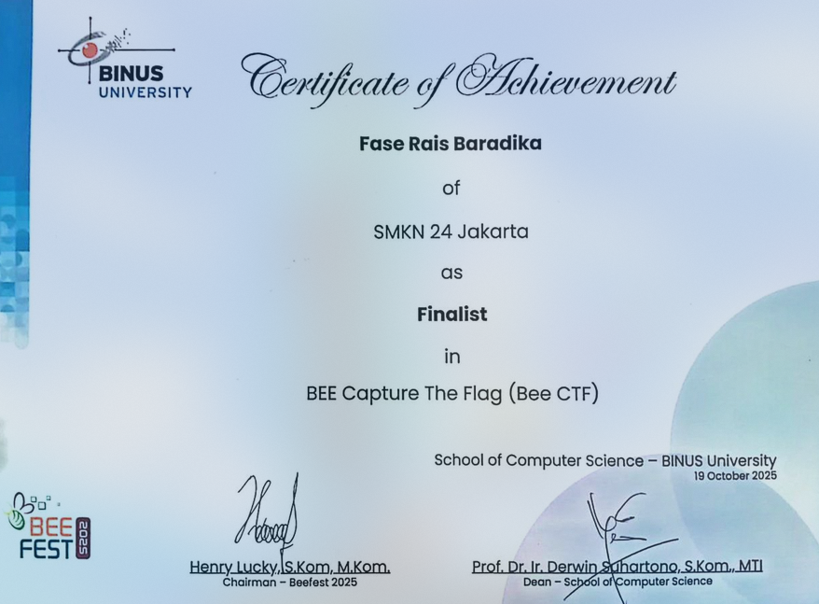Click the Chairman – Beefest 2025 title

[290, 582]
